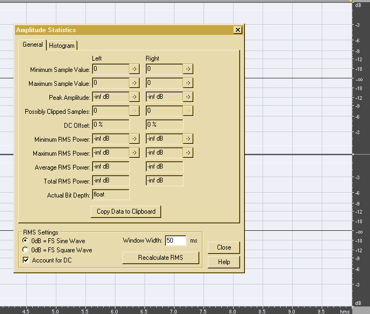The width and height of the screenshot is (370, 314).
Task: Click Right Average RMS Power field
Action: click(164, 166)
